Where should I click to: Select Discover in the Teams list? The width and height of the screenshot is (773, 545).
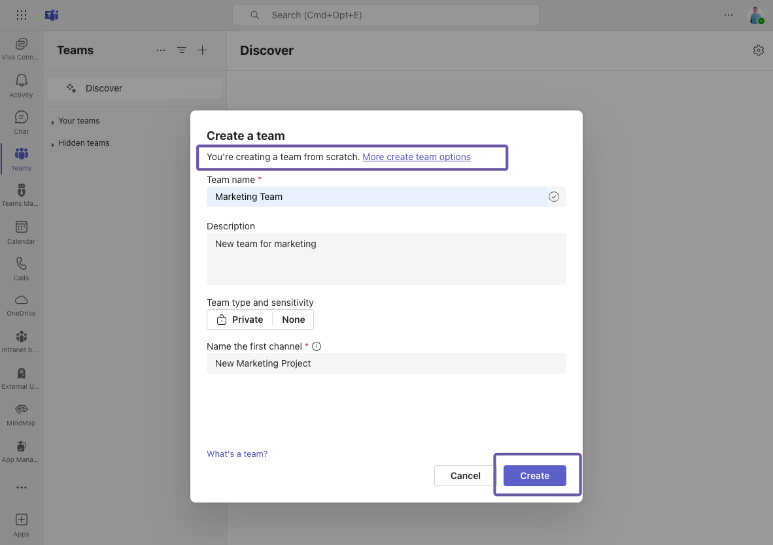[x=135, y=88]
